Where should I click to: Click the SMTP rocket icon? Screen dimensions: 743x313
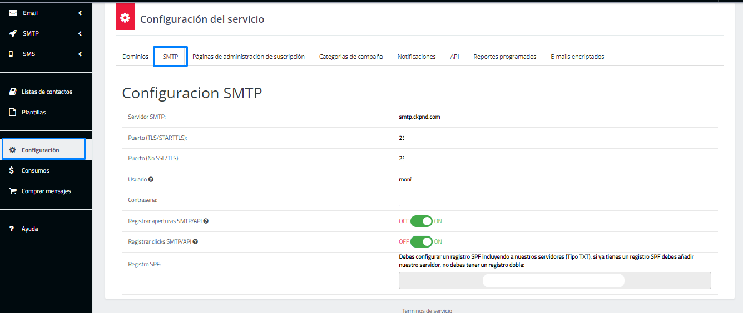click(x=13, y=33)
